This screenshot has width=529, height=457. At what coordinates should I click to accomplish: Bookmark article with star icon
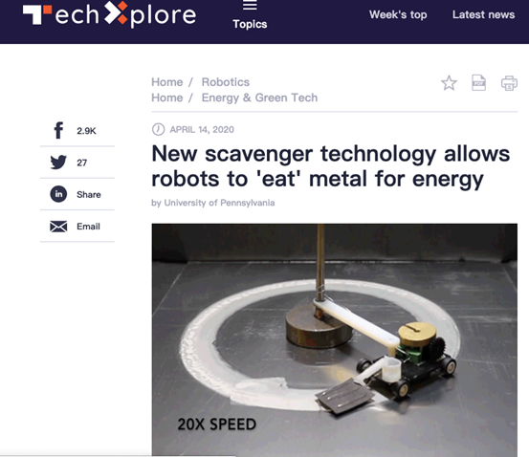click(449, 83)
